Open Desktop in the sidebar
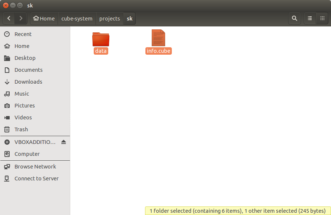This screenshot has height=215, width=331. point(35,58)
